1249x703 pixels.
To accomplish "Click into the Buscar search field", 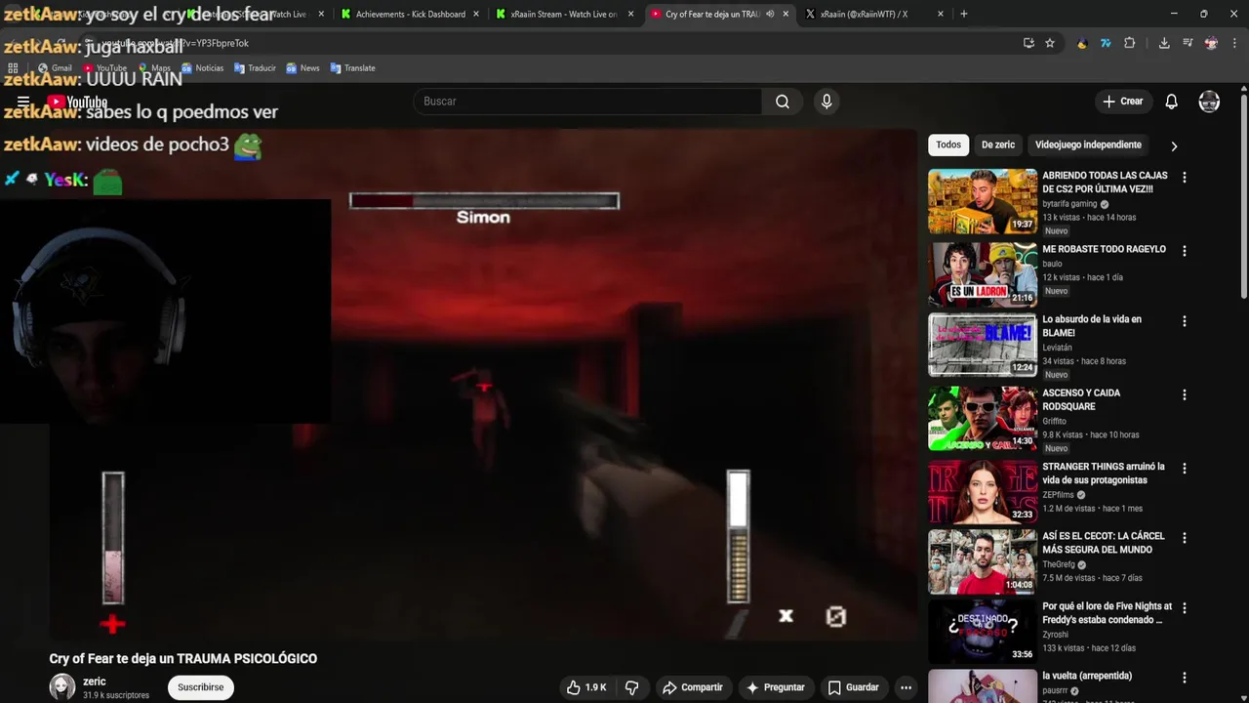I will pyautogui.click(x=587, y=102).
